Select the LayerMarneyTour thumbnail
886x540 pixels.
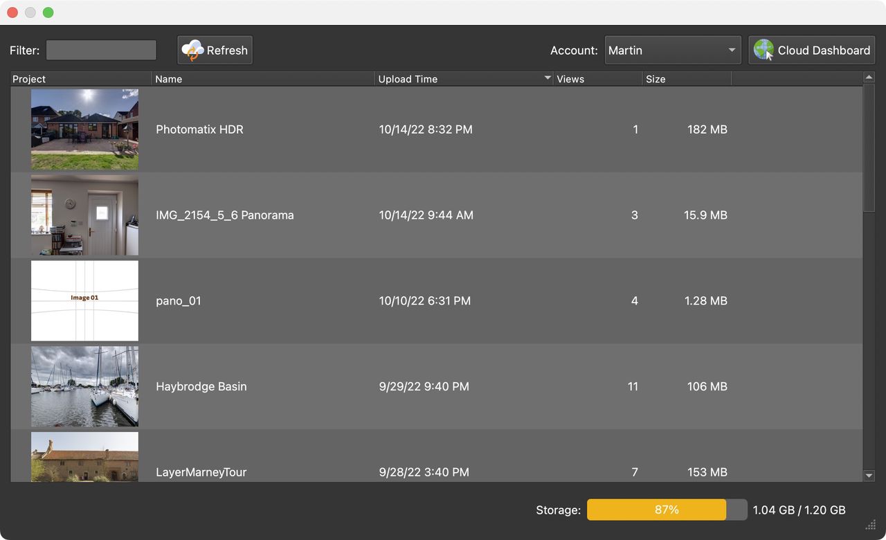pos(84,457)
